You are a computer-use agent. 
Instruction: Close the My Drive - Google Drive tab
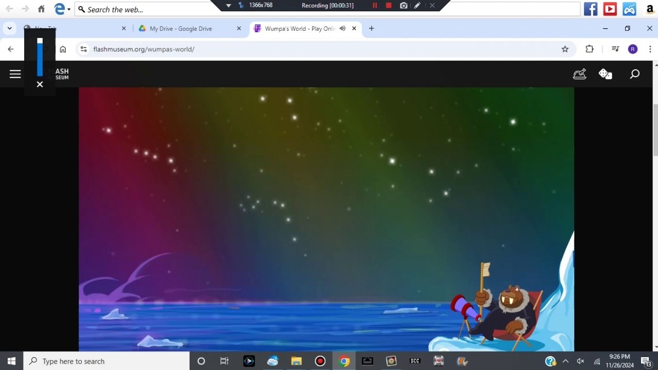(x=239, y=29)
